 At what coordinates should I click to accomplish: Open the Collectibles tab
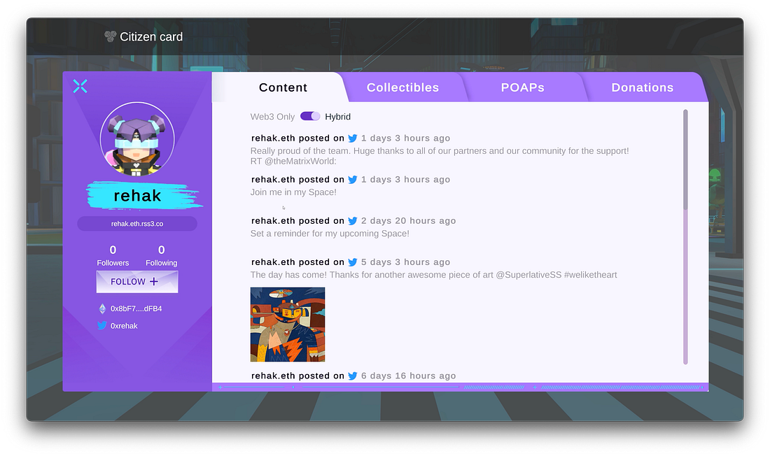click(x=402, y=87)
